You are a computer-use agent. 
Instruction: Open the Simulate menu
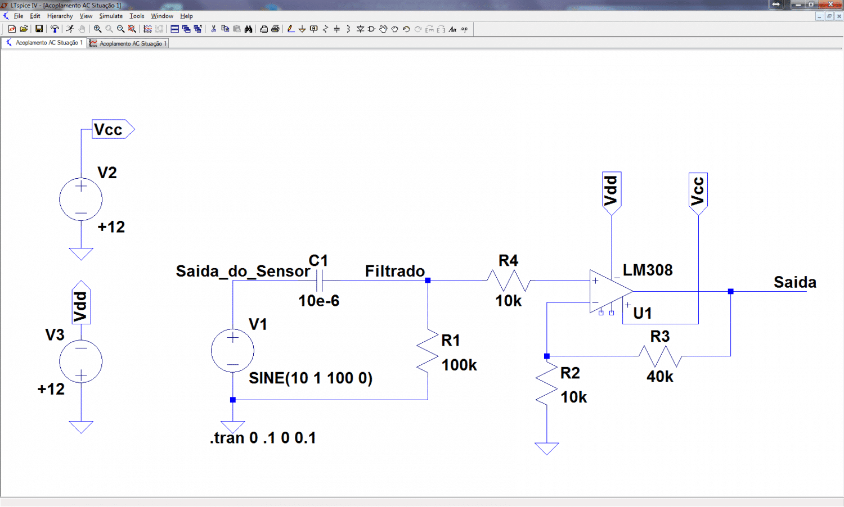coord(111,16)
